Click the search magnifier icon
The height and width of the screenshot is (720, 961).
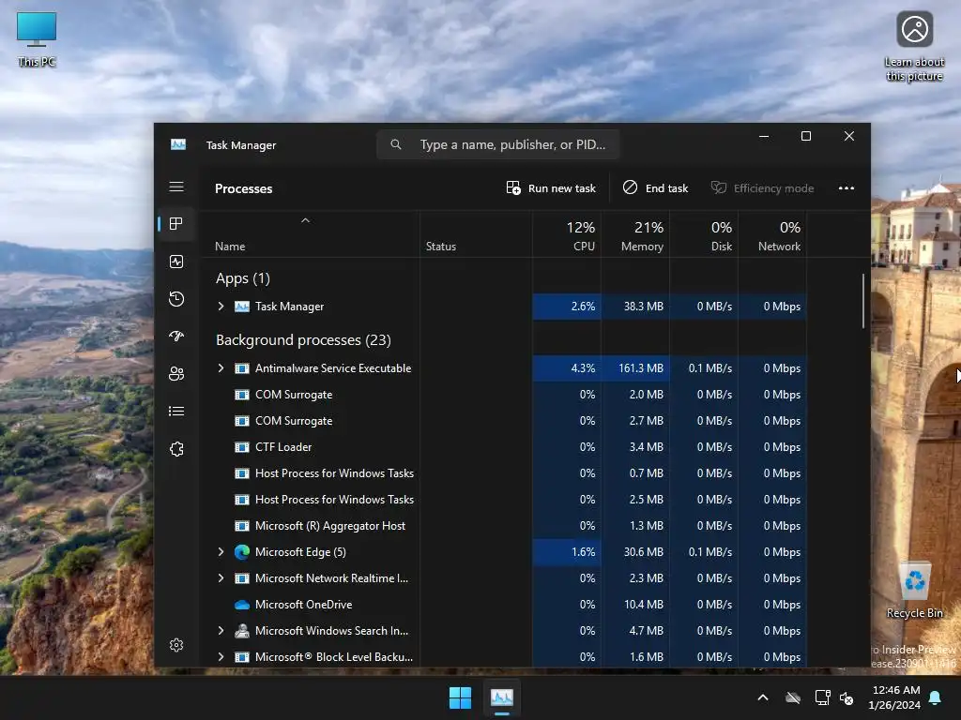[396, 144]
